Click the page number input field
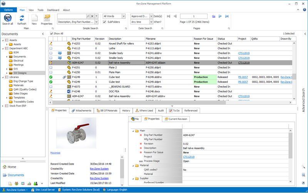 tap(194, 16)
